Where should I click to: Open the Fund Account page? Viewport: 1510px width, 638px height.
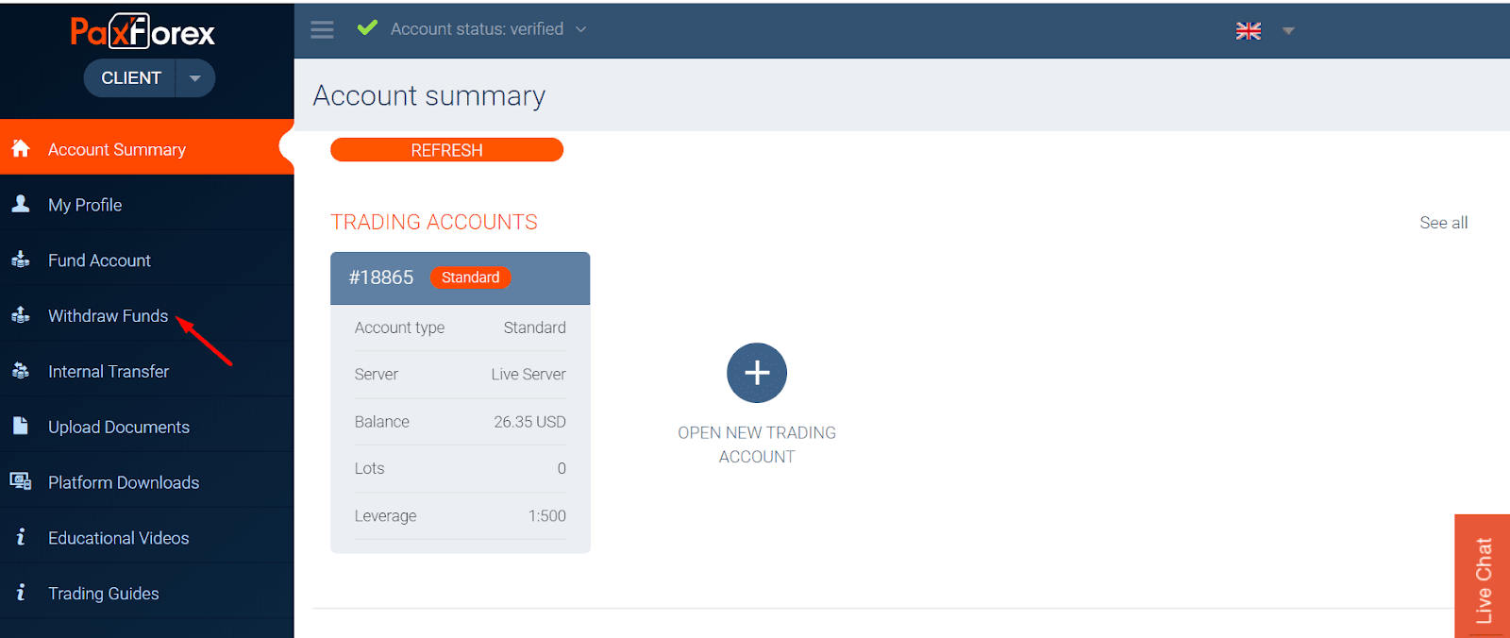[x=147, y=260]
